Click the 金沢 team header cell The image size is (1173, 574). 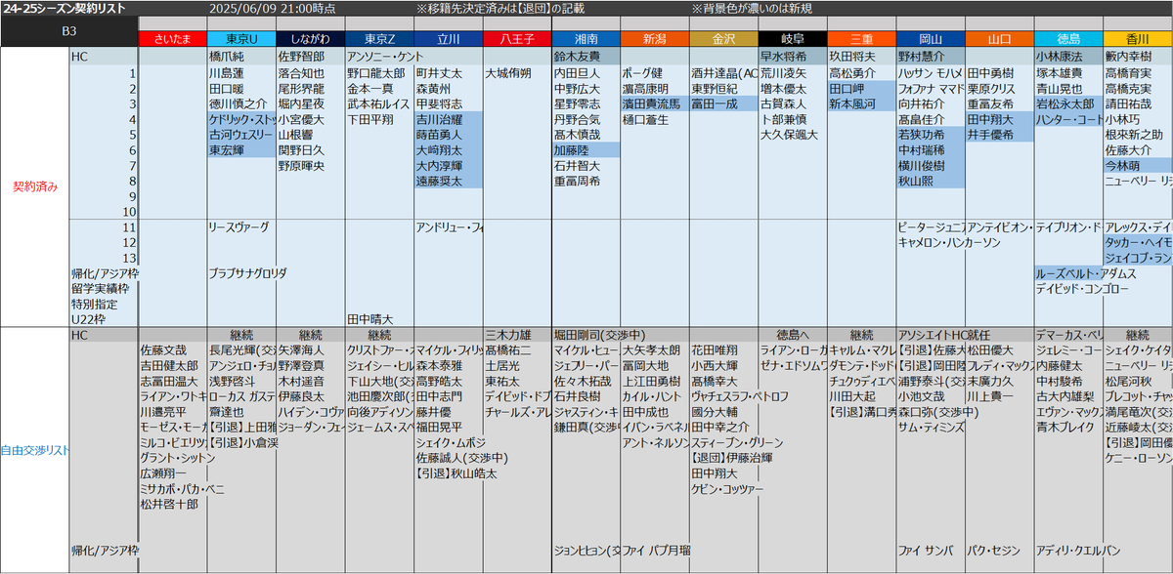click(x=723, y=39)
